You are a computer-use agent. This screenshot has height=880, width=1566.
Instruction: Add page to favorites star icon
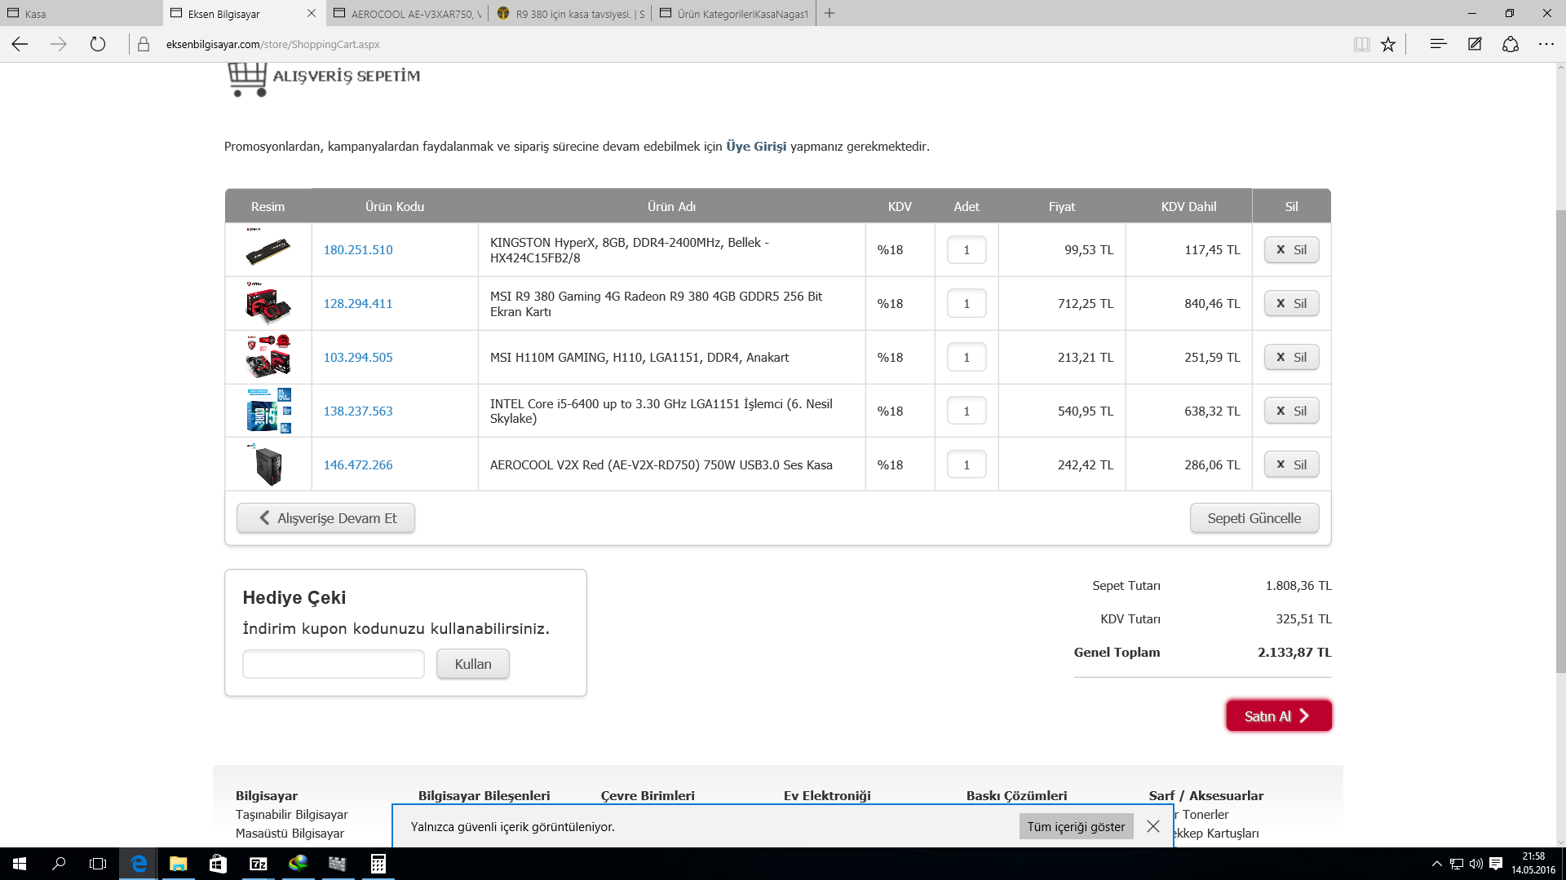click(x=1388, y=45)
